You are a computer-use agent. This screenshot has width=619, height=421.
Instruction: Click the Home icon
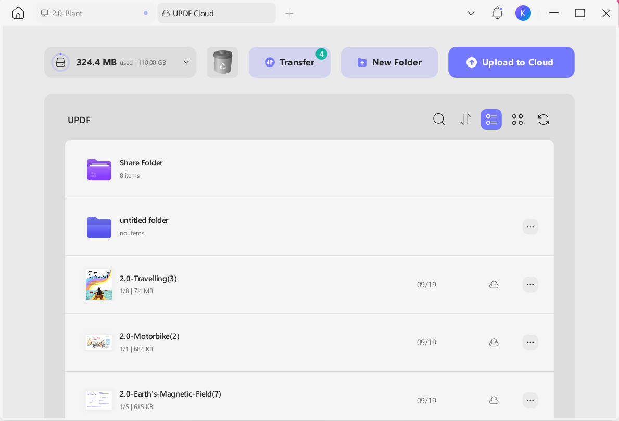[x=18, y=13]
